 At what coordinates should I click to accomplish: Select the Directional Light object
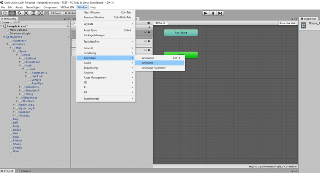[20, 34]
